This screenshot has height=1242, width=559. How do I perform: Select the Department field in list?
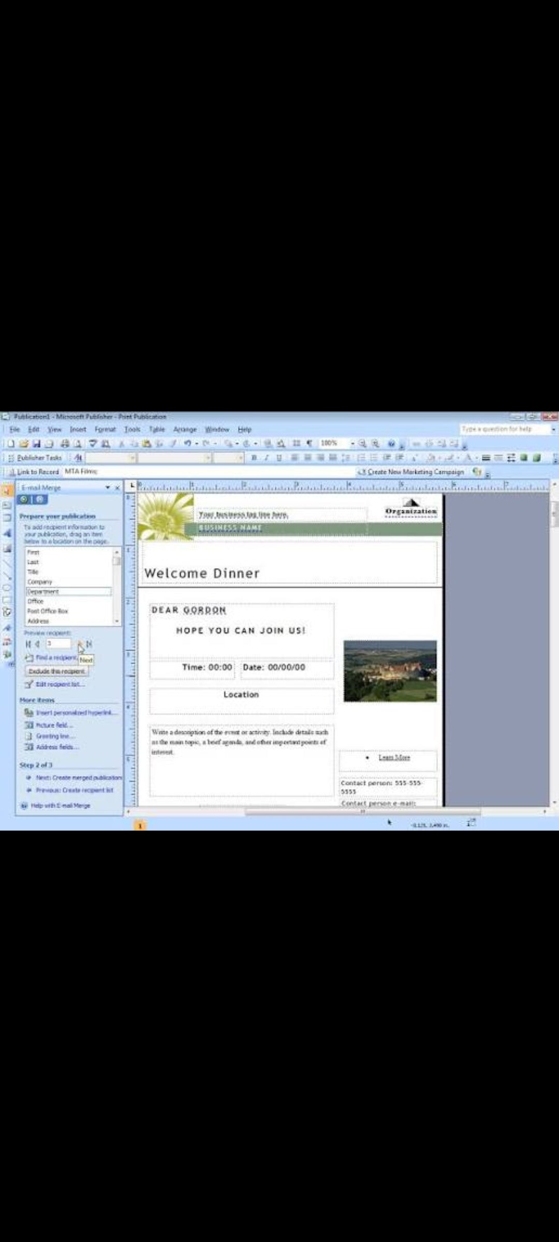pos(68,592)
